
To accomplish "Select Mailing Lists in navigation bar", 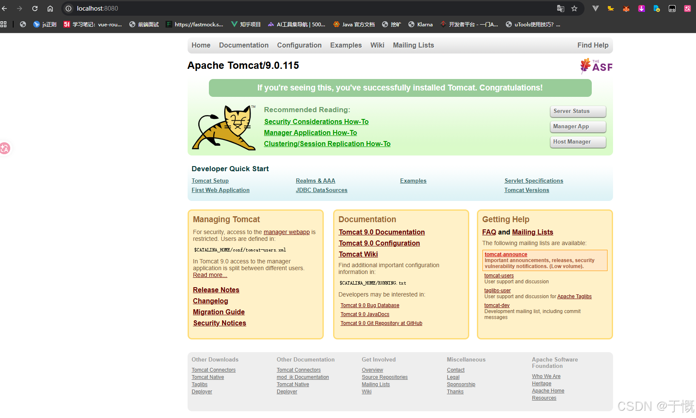I will click(x=414, y=45).
